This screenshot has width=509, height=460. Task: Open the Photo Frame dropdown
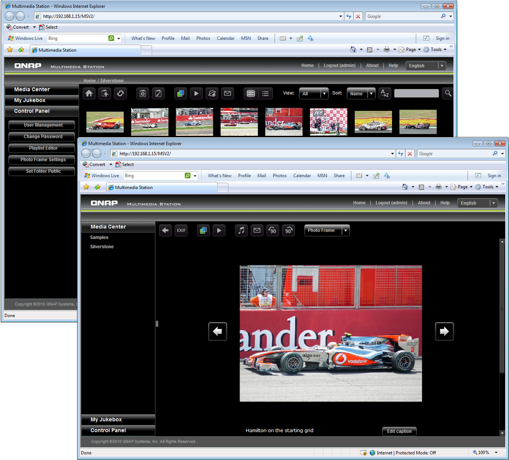tap(327, 230)
